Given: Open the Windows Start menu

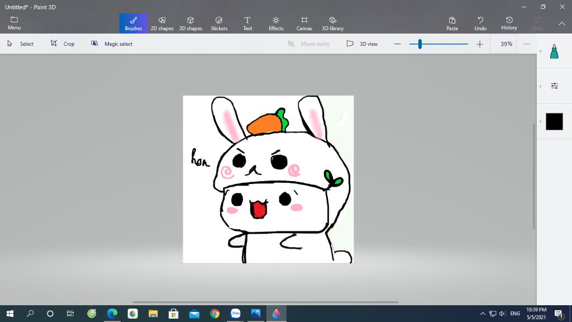Looking at the screenshot, I should coord(10,314).
